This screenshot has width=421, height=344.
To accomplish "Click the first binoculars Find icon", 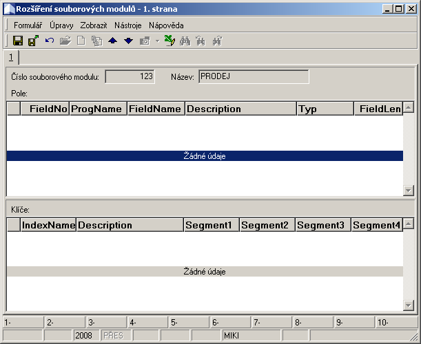I will [185, 41].
